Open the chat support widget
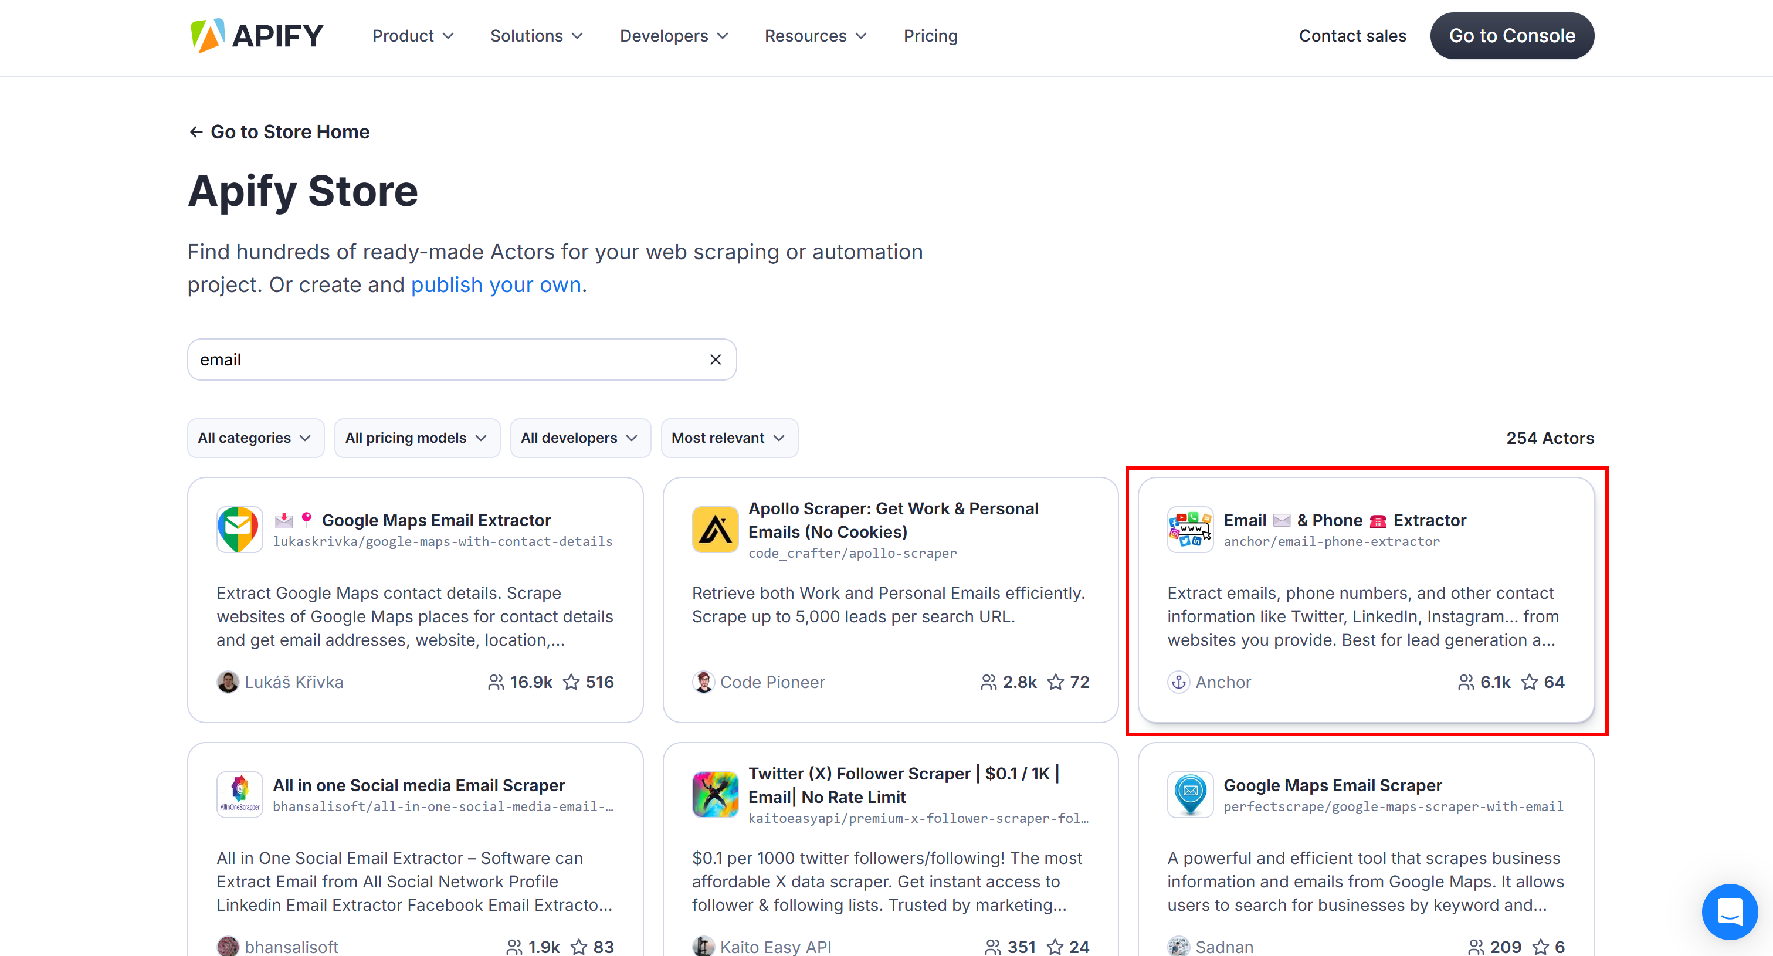Image resolution: width=1773 pixels, height=956 pixels. coord(1730,912)
